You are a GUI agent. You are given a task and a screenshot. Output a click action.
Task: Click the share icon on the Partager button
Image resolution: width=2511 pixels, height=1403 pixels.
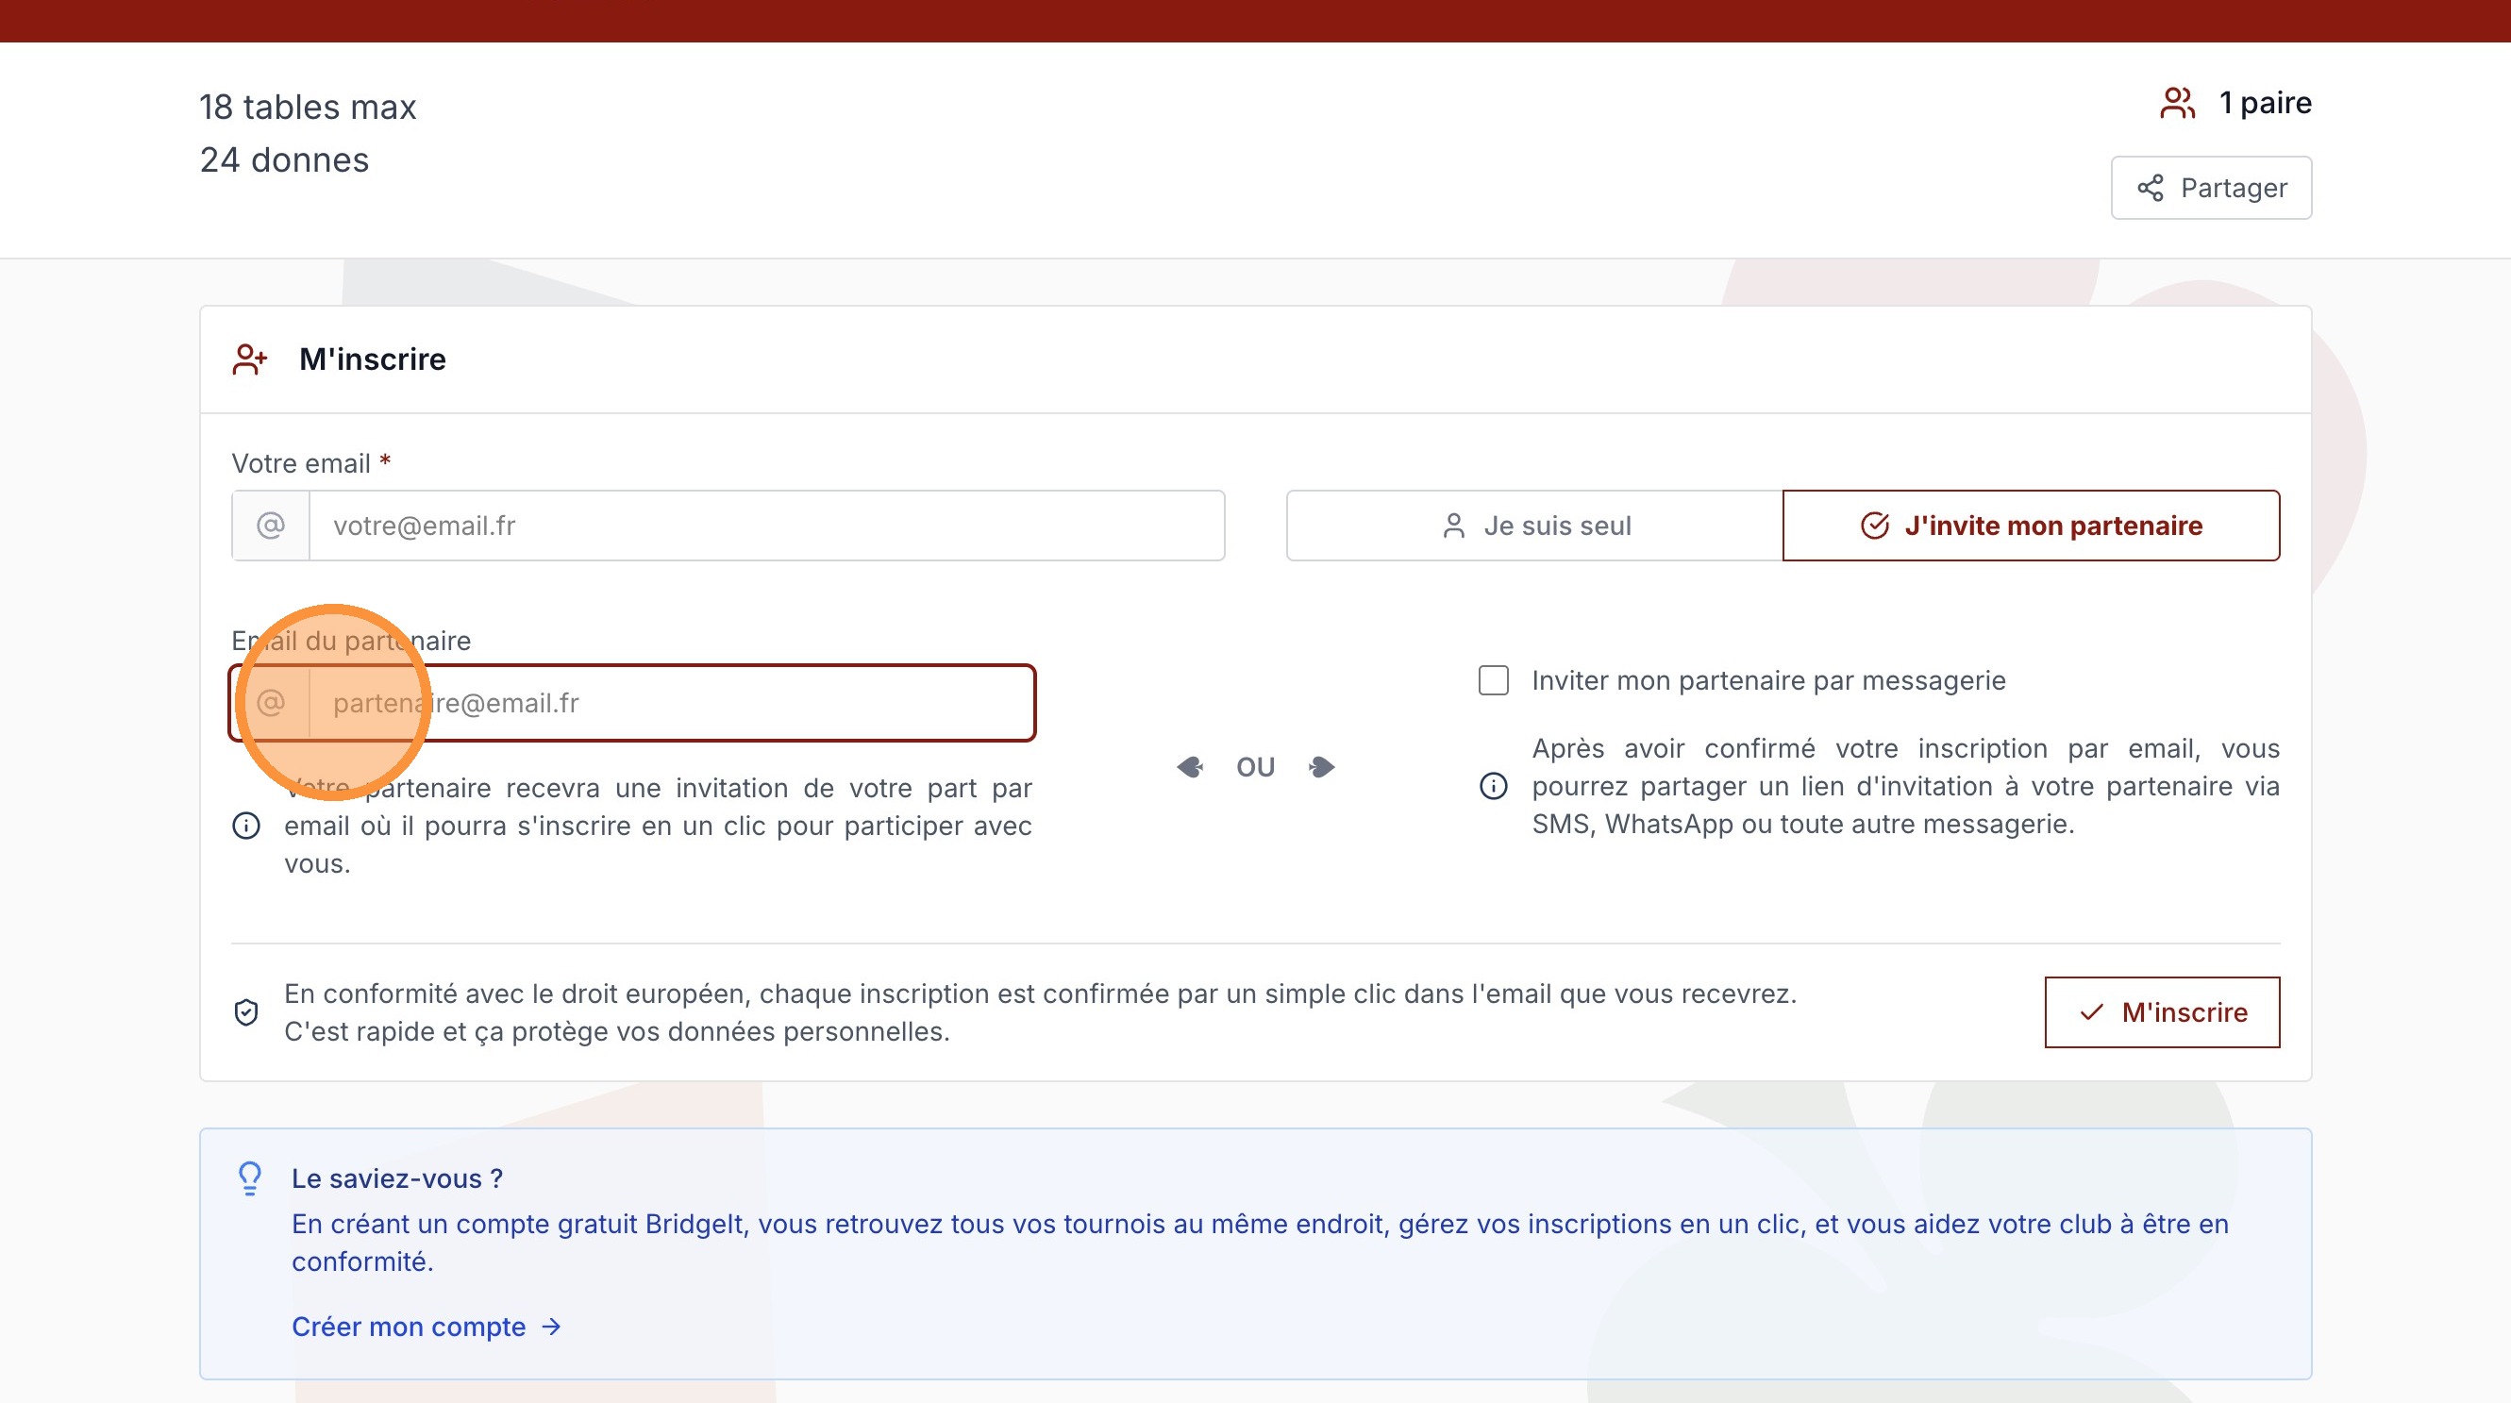[x=2152, y=187]
